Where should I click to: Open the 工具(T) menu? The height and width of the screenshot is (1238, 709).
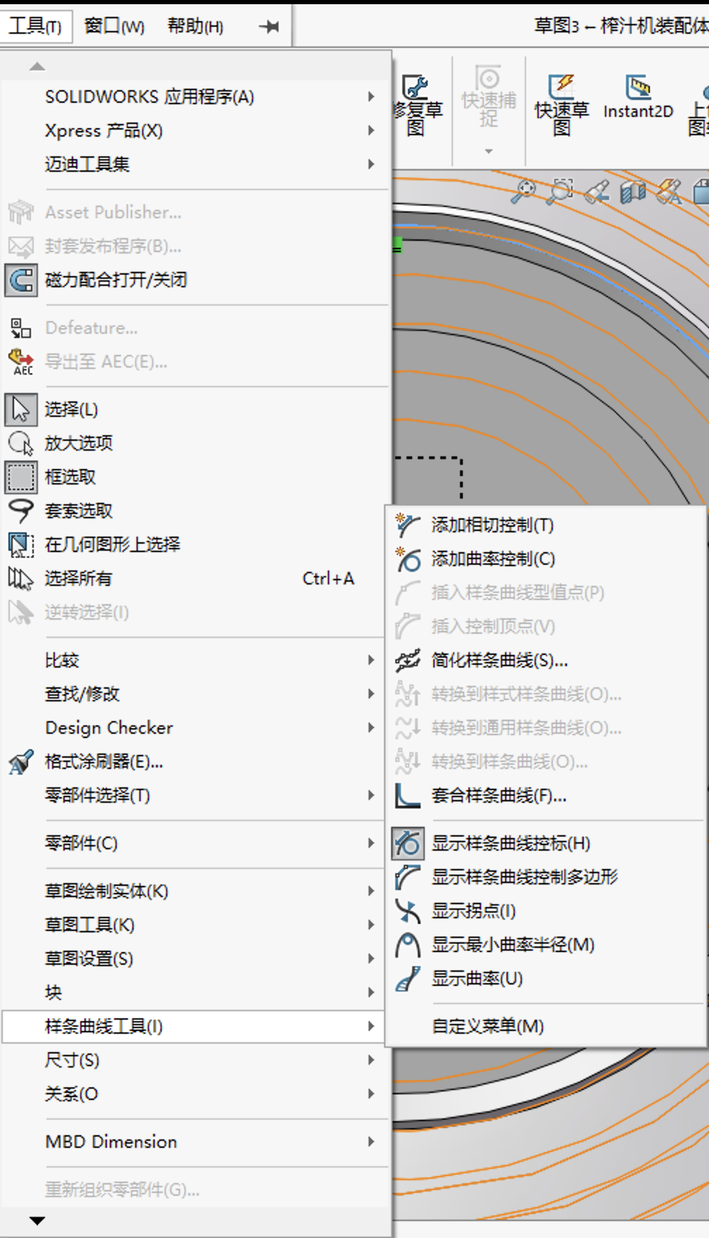point(35,26)
